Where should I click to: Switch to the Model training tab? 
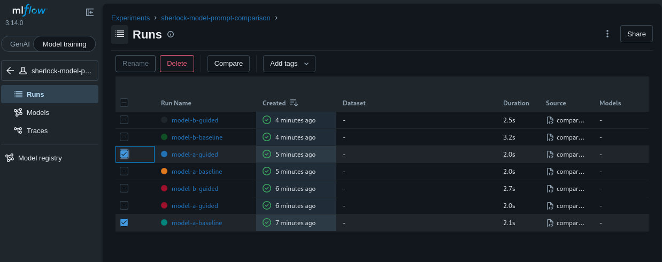click(x=64, y=44)
